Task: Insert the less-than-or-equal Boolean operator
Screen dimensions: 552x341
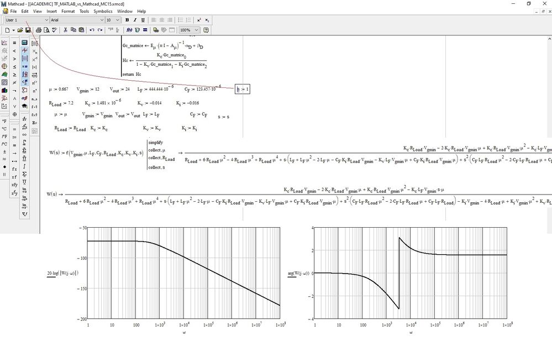Action: coord(14,66)
